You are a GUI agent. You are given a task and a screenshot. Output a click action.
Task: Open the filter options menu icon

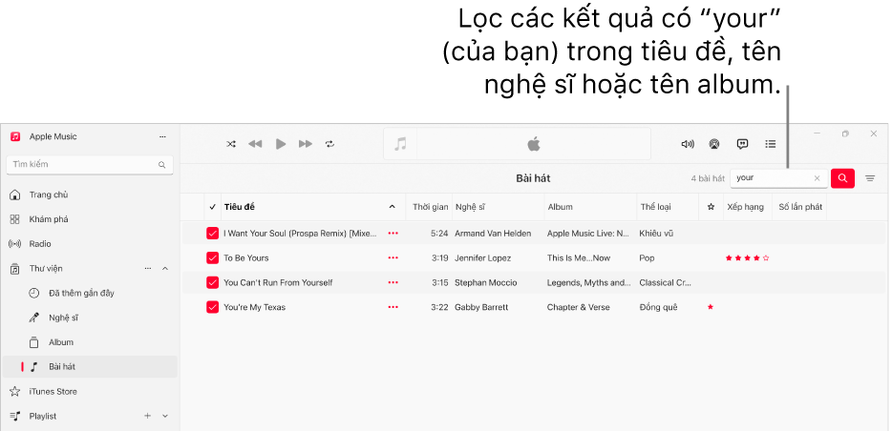click(870, 178)
